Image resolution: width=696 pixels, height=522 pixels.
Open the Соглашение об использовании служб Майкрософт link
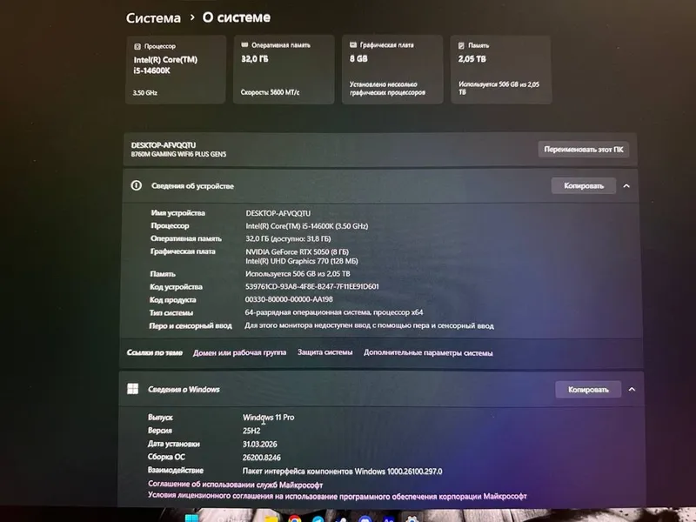click(235, 485)
